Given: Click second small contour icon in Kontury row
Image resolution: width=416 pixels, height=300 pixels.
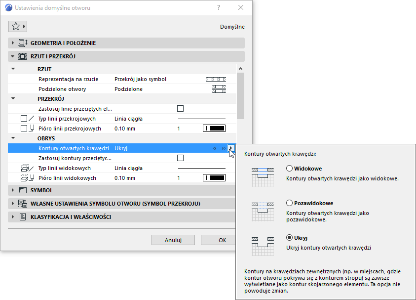Looking at the screenshot, I should pos(224,149).
